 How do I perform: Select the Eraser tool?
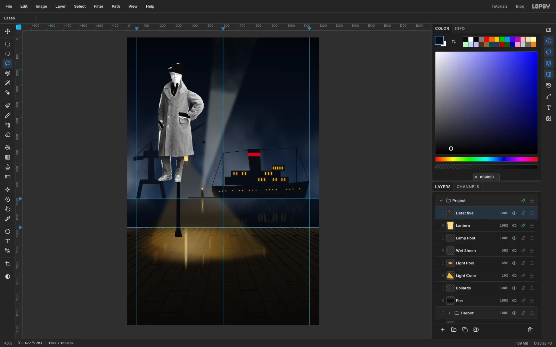pos(8,135)
